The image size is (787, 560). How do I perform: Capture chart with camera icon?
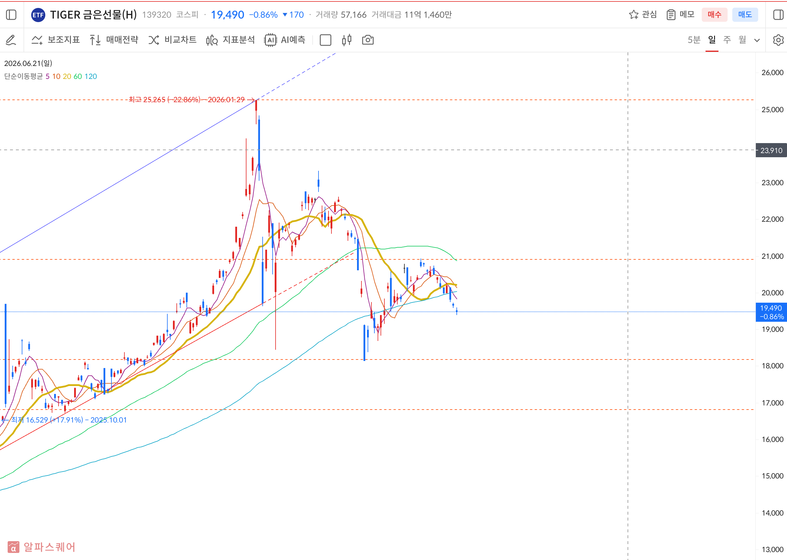point(368,40)
